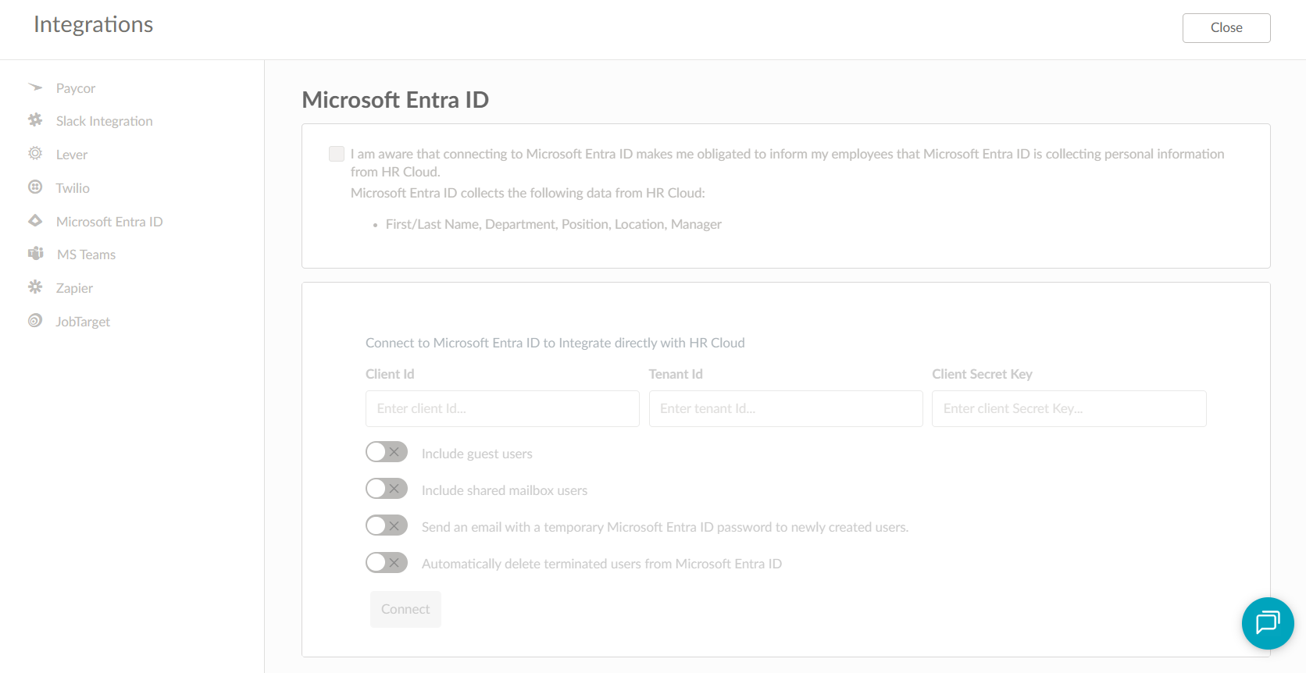The image size is (1306, 673).
Task: Enable Include guest users toggle
Action: click(387, 452)
